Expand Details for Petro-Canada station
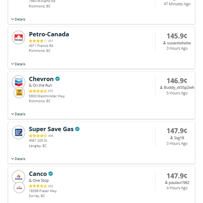The width and height of the screenshot is (203, 203). coord(18,64)
